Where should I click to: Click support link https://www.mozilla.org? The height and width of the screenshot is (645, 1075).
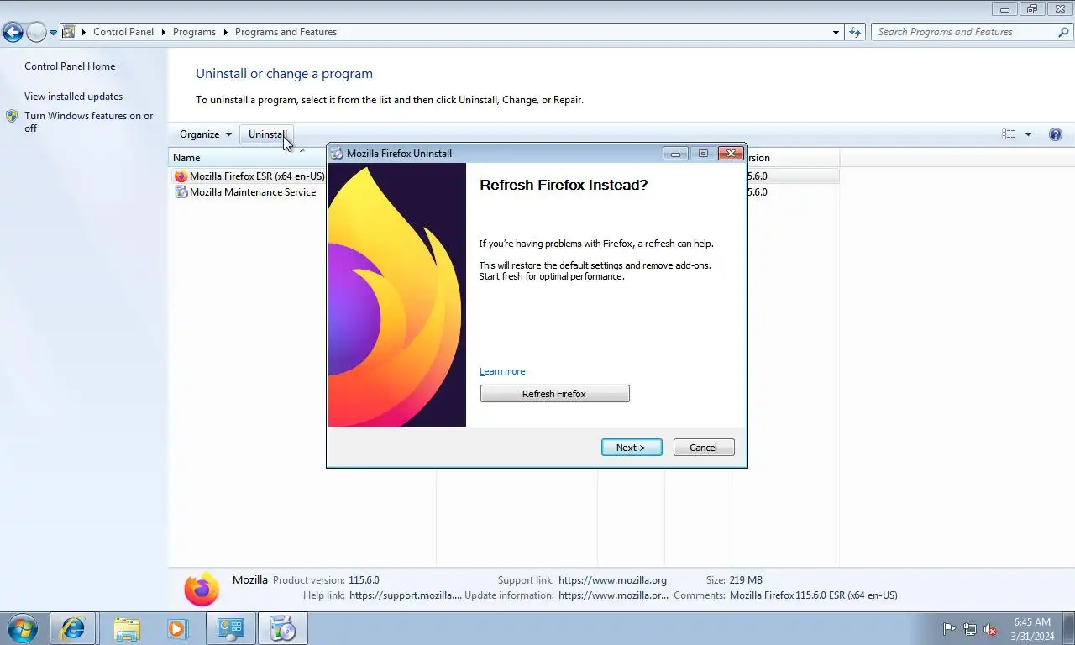click(x=612, y=580)
